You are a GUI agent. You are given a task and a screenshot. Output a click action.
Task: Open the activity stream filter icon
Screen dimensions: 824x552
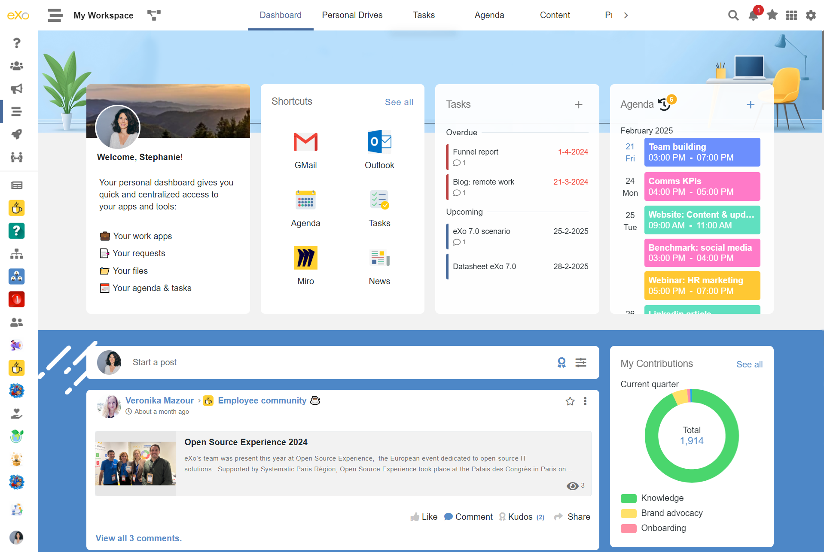pos(581,363)
